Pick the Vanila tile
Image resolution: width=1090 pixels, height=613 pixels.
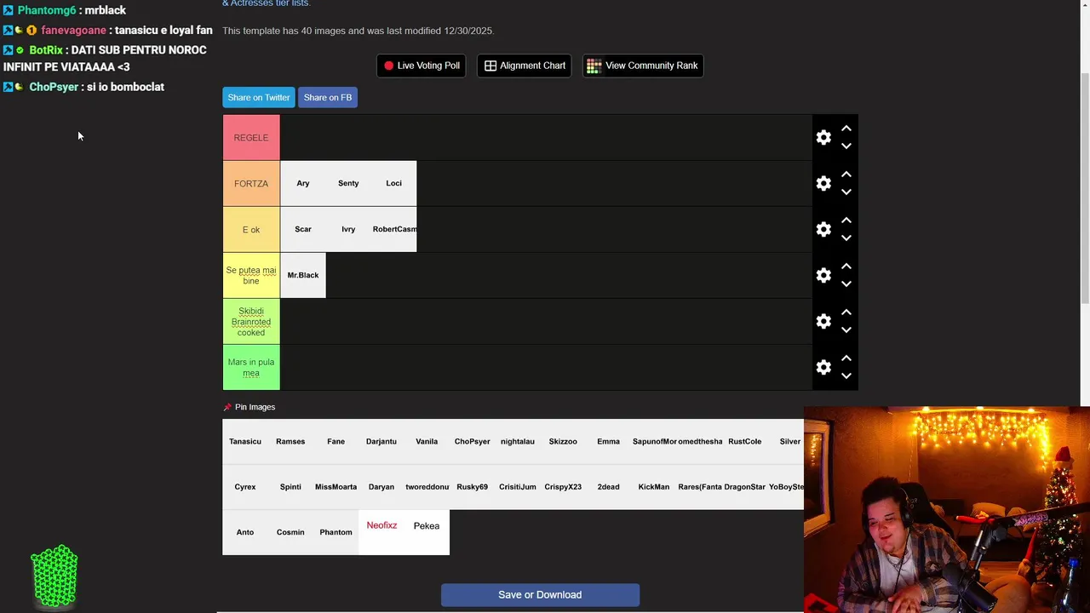pos(427,441)
